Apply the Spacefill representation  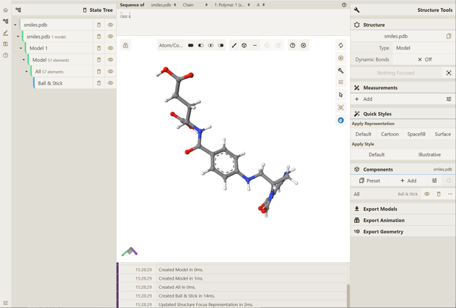click(x=416, y=134)
